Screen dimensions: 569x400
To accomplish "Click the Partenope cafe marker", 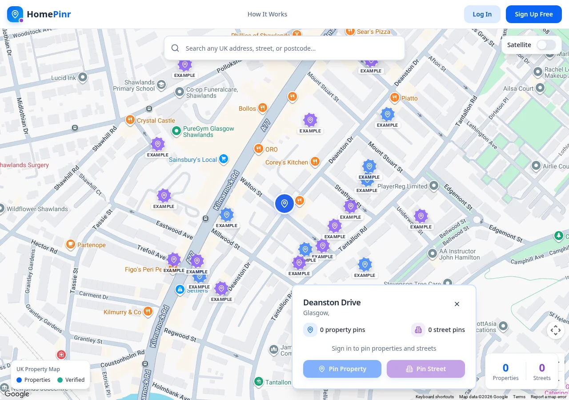I will click(70, 244).
